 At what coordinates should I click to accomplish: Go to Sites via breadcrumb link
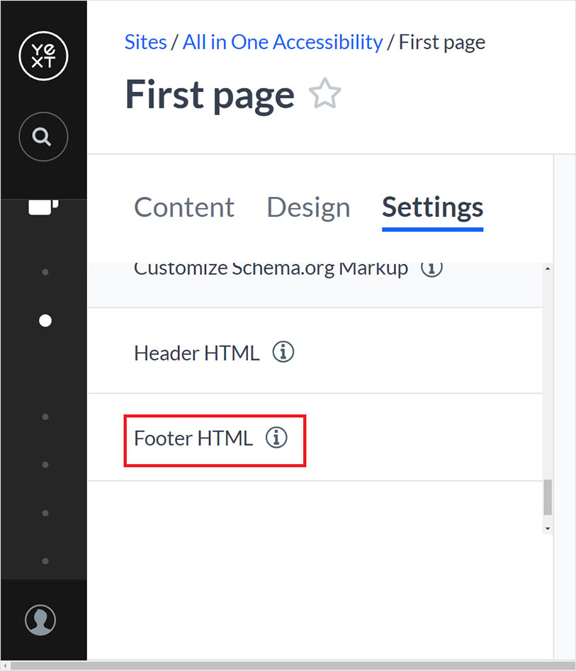tap(145, 42)
